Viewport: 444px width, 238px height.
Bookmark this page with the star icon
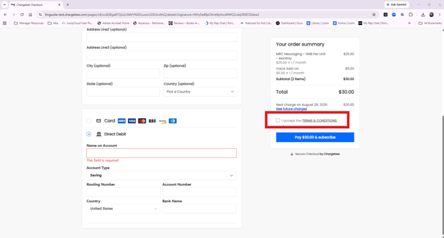tap(374, 15)
